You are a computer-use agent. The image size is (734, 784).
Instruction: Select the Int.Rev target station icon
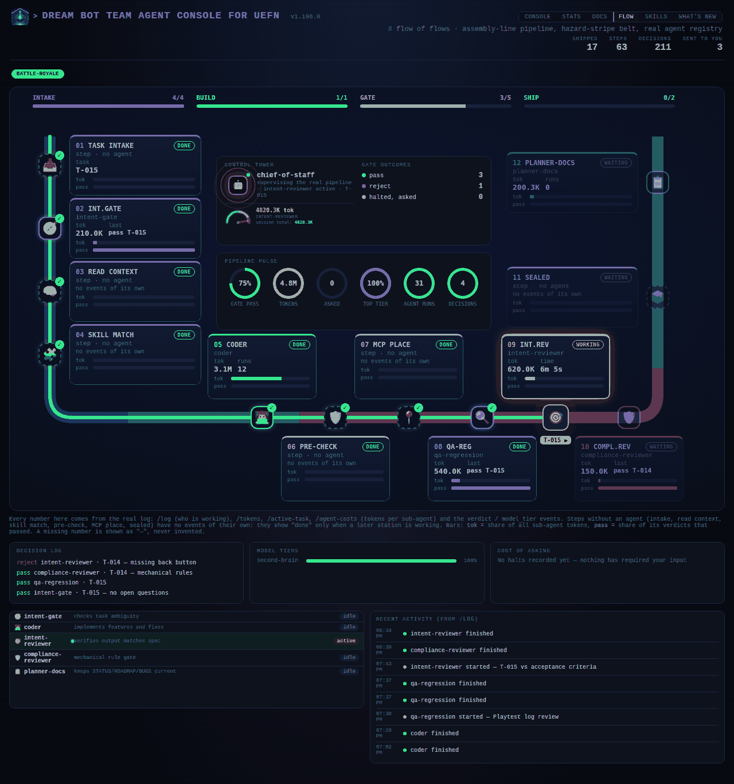556,418
